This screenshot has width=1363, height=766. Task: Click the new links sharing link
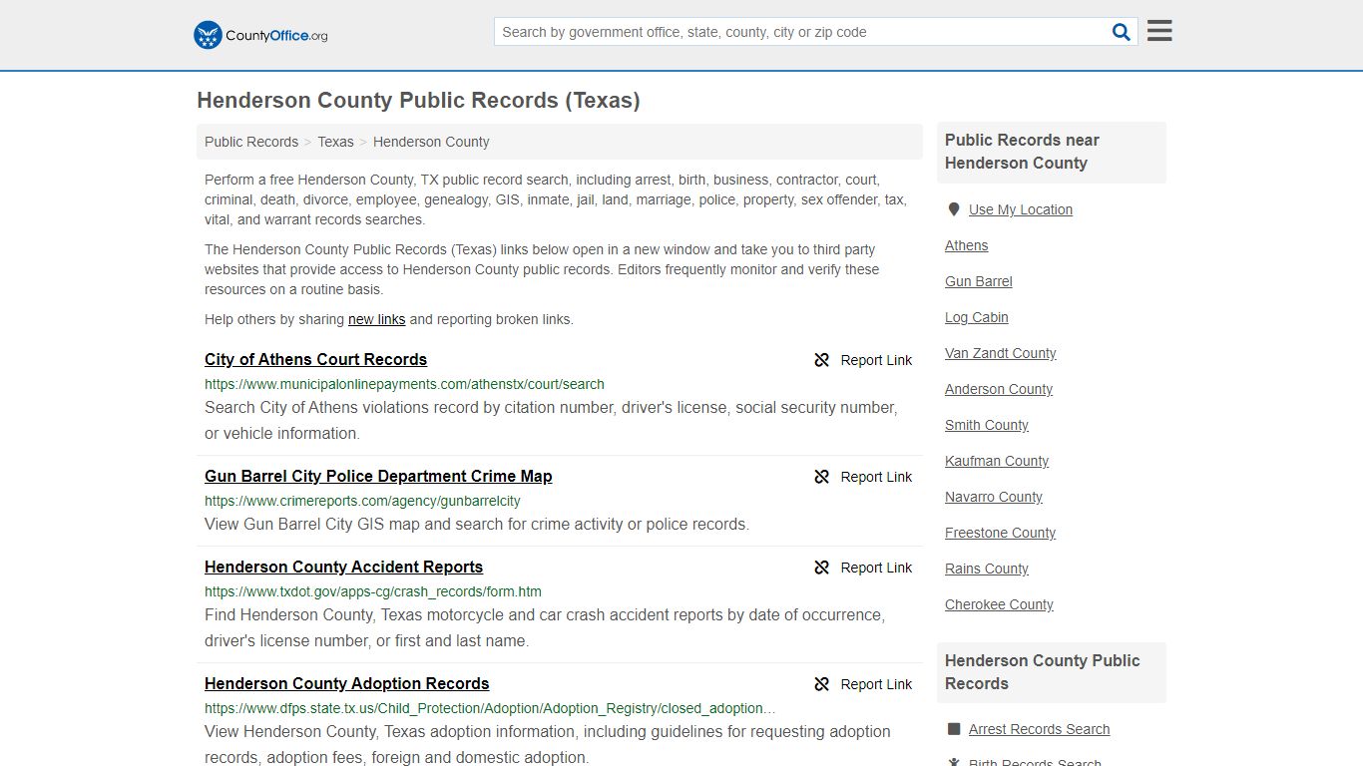click(376, 319)
